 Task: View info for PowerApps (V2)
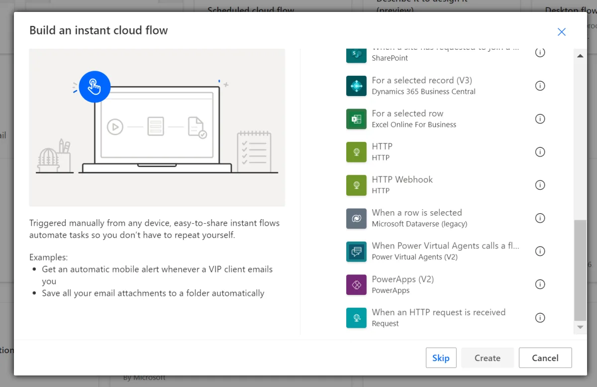540,284
